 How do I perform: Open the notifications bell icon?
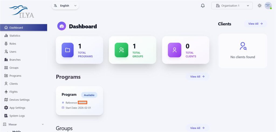(x=203, y=6)
